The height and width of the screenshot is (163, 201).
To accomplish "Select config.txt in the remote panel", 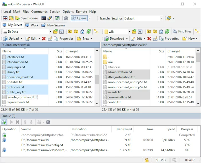I will click(114, 102).
